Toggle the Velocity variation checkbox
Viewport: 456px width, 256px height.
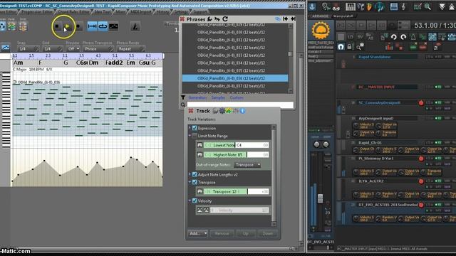[195, 201]
